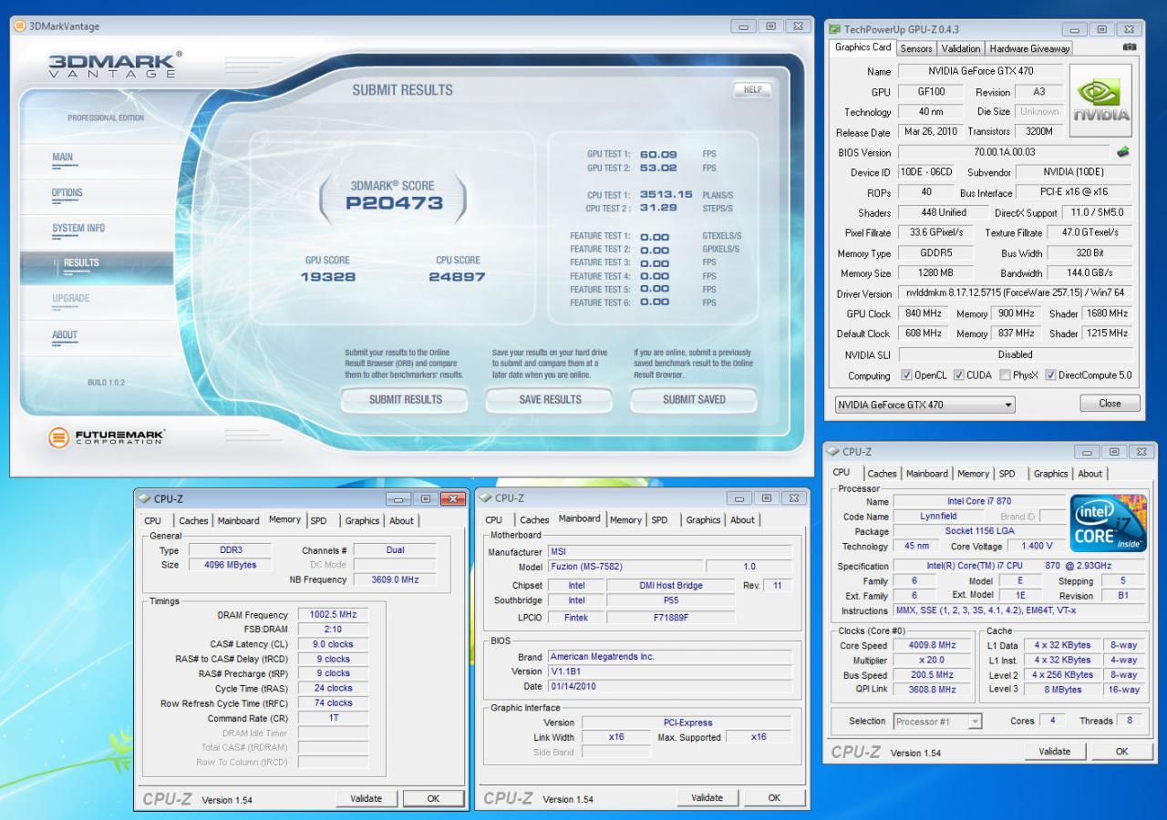Click the HELP button in 3DMark
The height and width of the screenshot is (820, 1167).
click(753, 89)
